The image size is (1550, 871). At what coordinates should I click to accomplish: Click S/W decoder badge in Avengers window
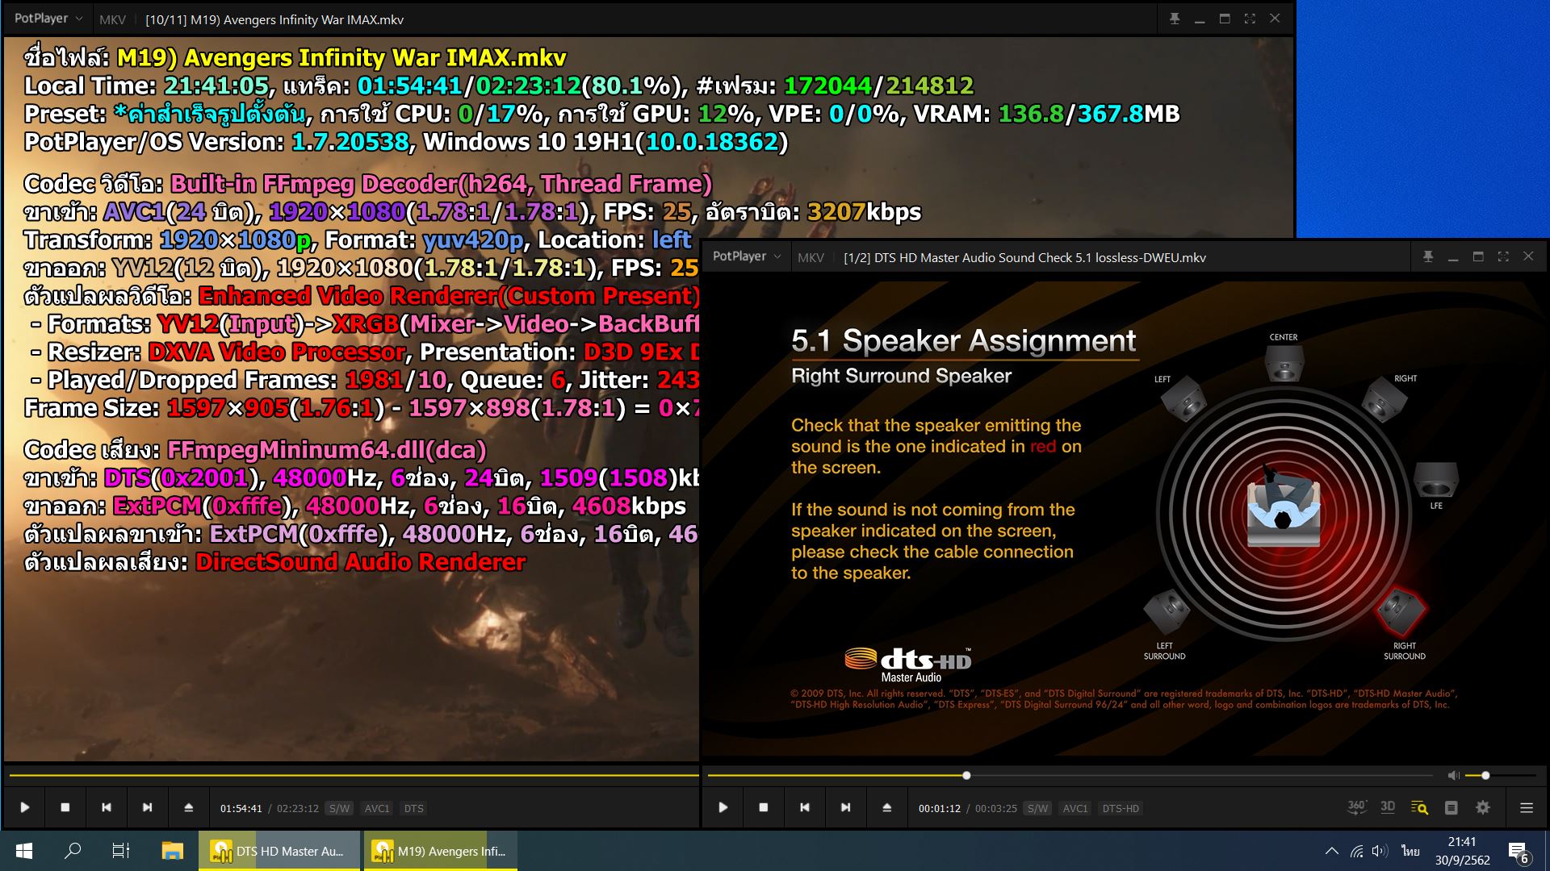click(339, 808)
